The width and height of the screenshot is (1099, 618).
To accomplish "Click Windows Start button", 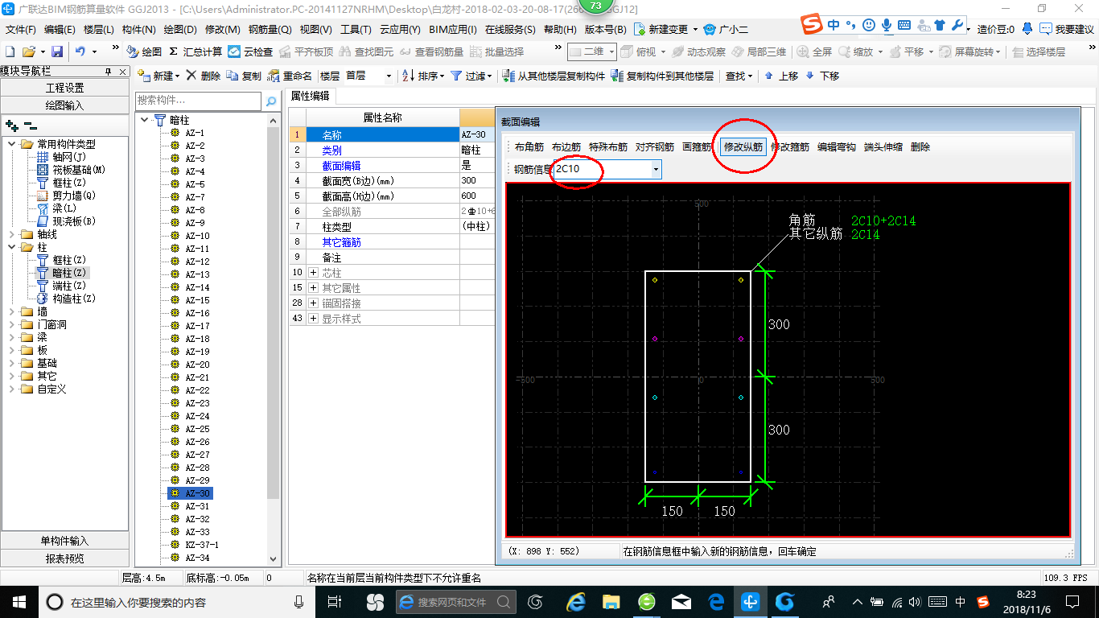I will [x=19, y=601].
